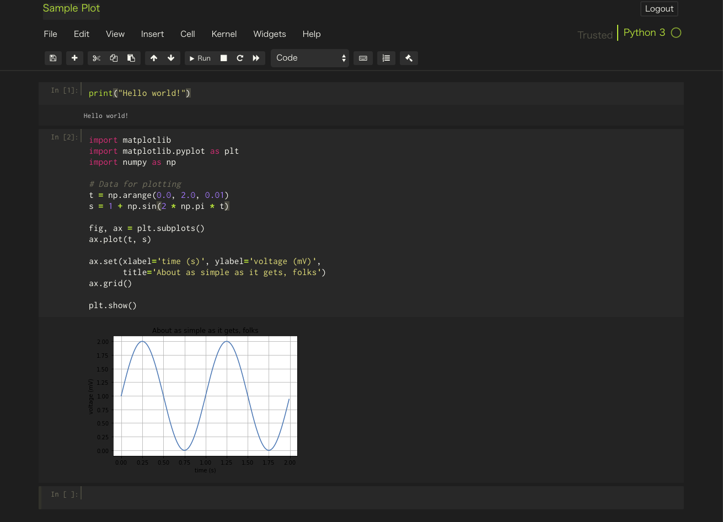Open the cell type dropdown showing Code
Viewport: 723px width, 522px height.
tap(309, 57)
